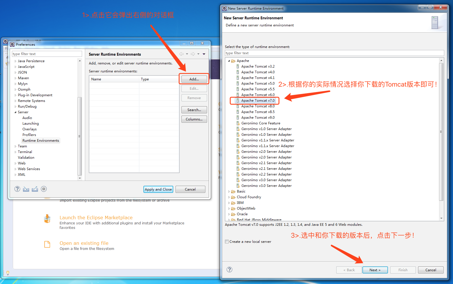Expand the Maven preferences node

15,78
